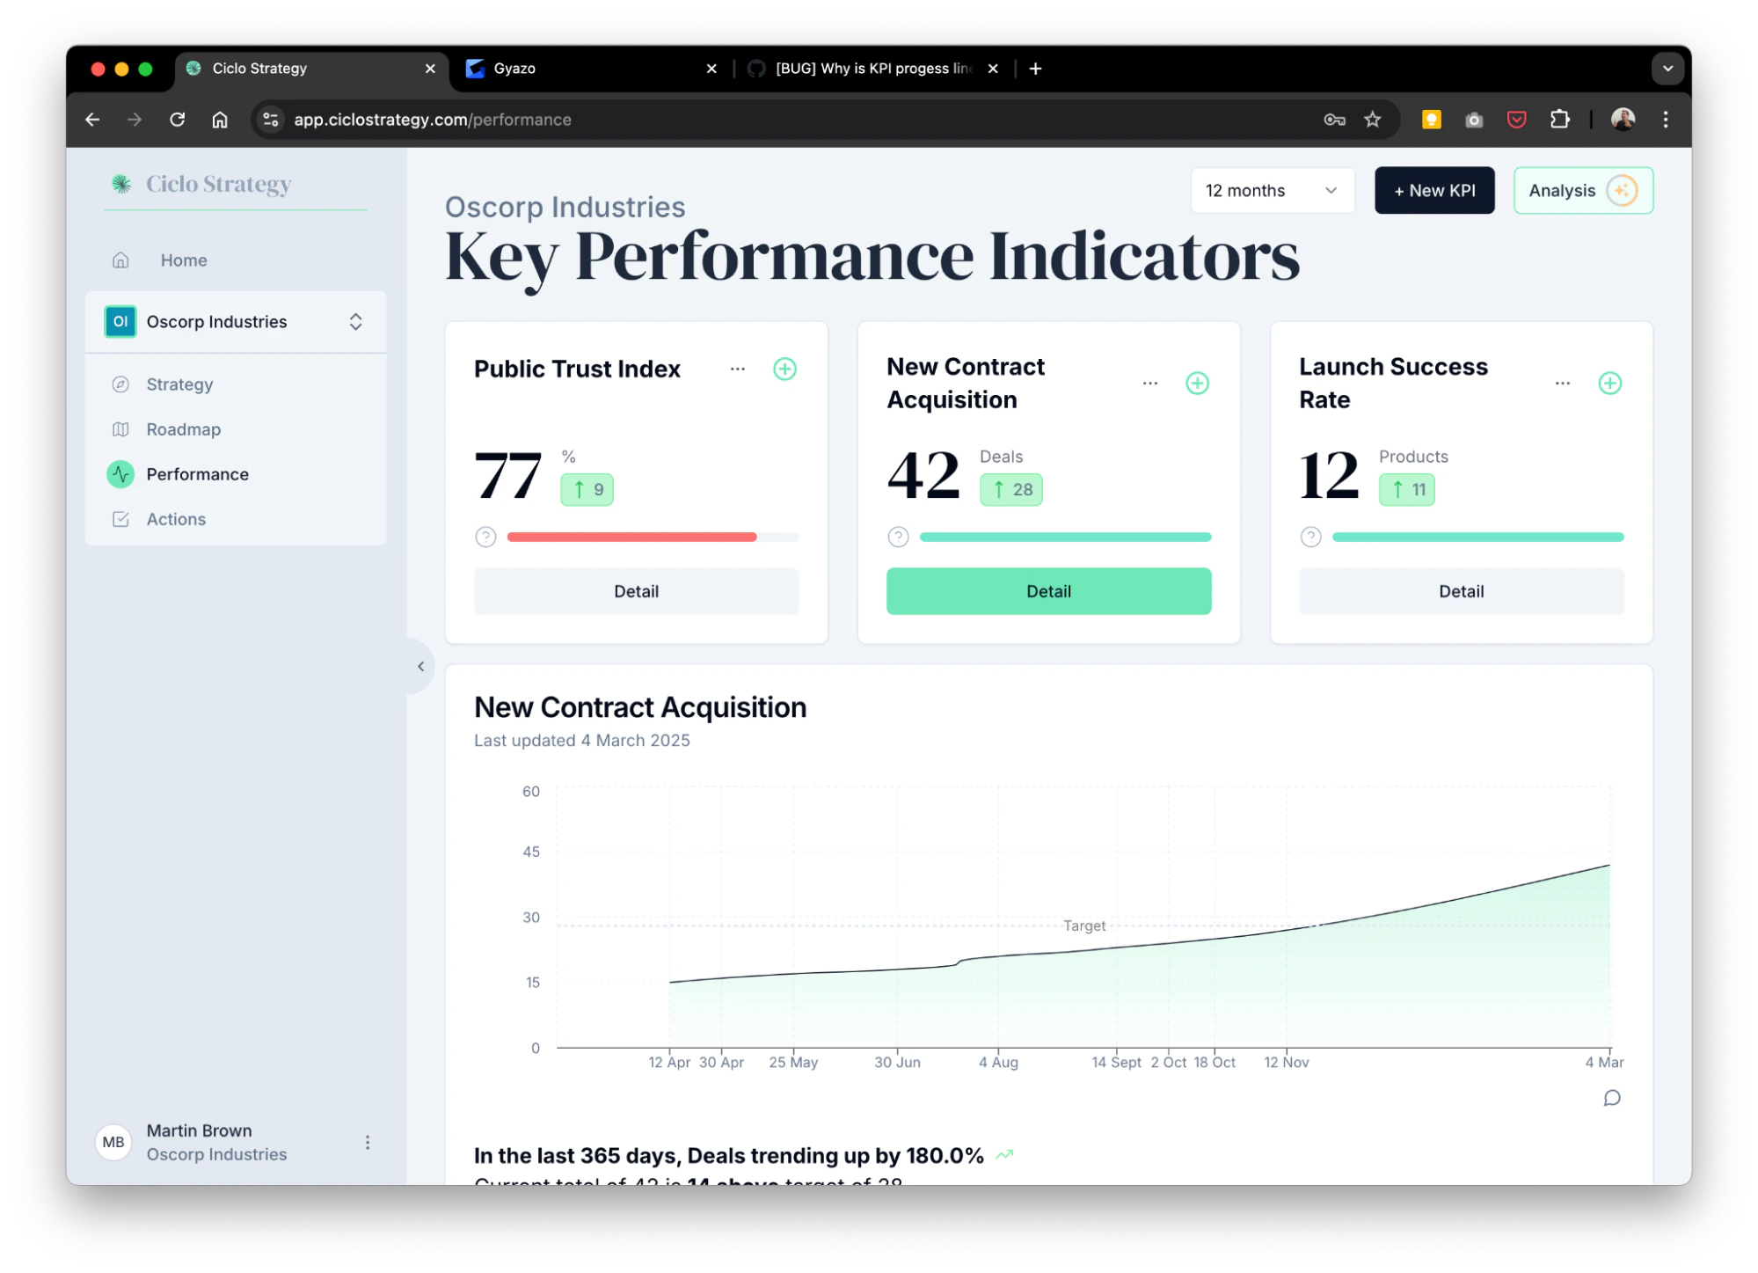This screenshot has height=1273, width=1758.
Task: Click help icon beside New Contract Acquisition bar
Action: click(x=898, y=537)
